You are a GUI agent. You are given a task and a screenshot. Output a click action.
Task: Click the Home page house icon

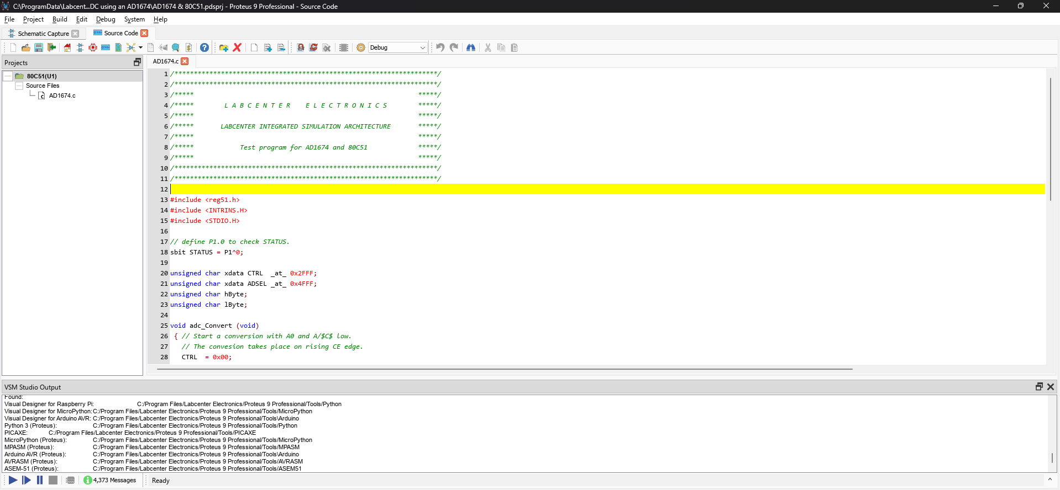tap(67, 47)
